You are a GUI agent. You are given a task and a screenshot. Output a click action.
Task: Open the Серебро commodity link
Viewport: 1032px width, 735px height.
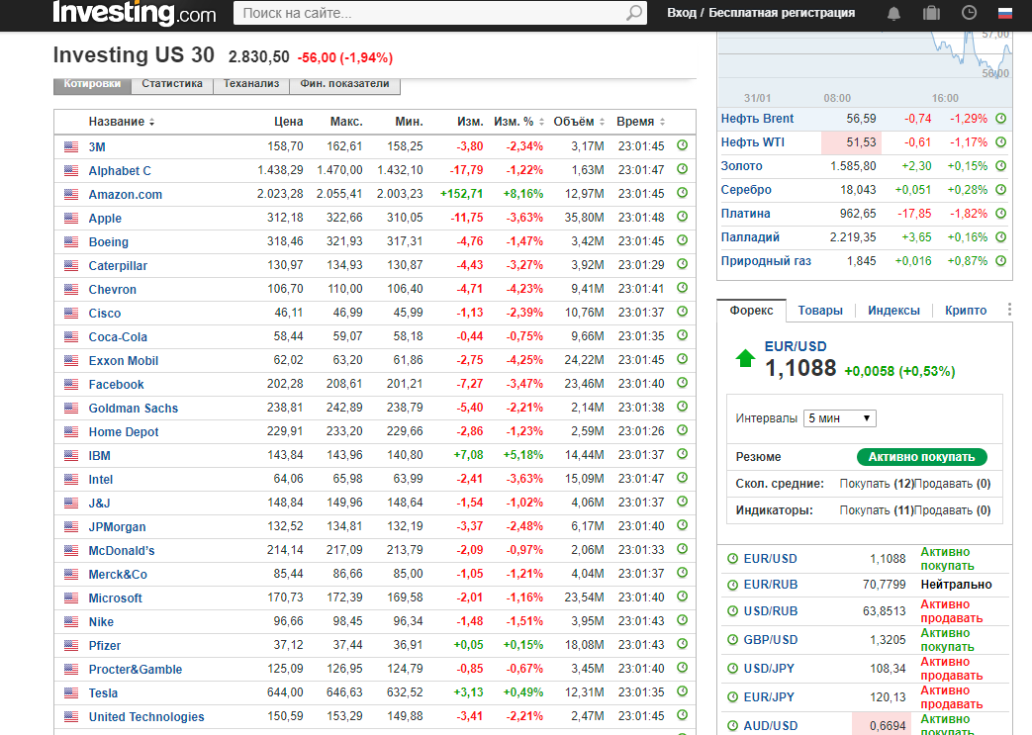tap(746, 190)
